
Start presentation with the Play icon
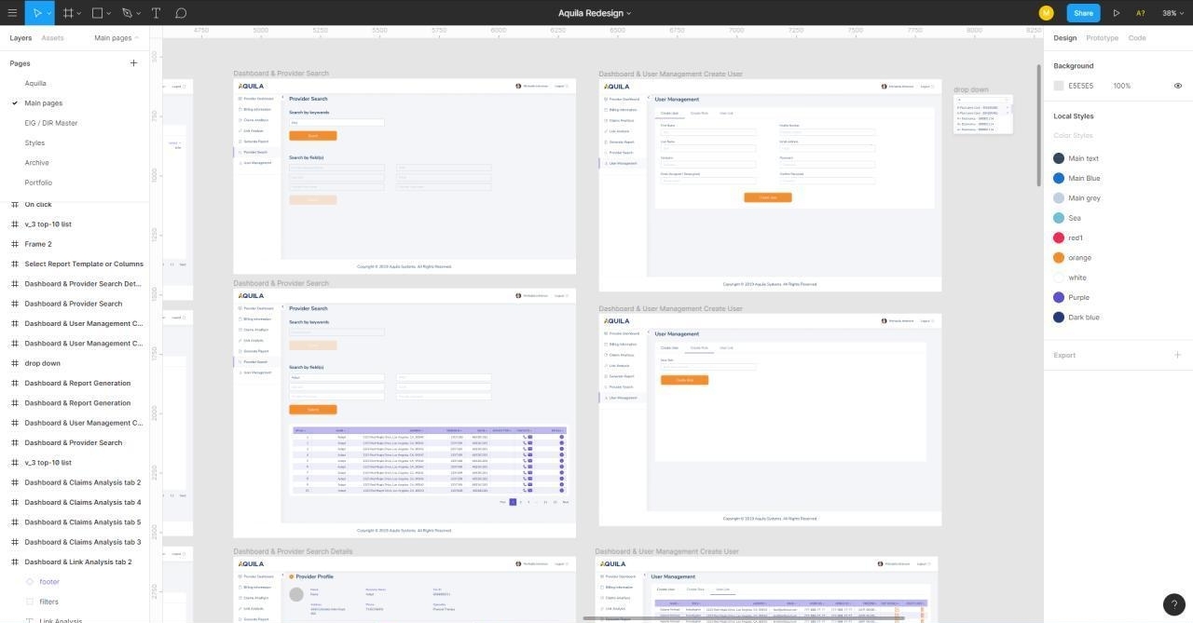[1116, 12]
